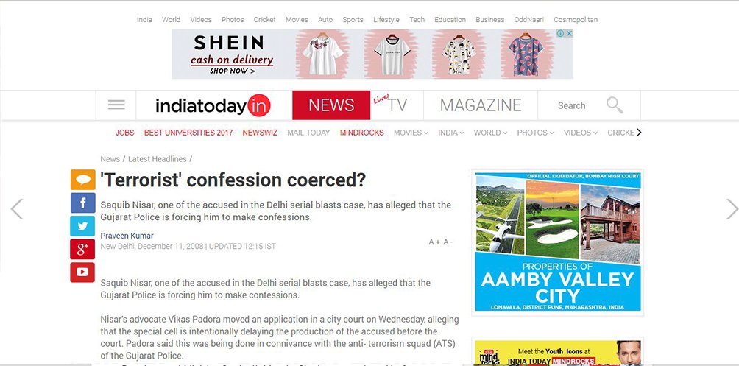Open the NEWS tab

(331, 105)
